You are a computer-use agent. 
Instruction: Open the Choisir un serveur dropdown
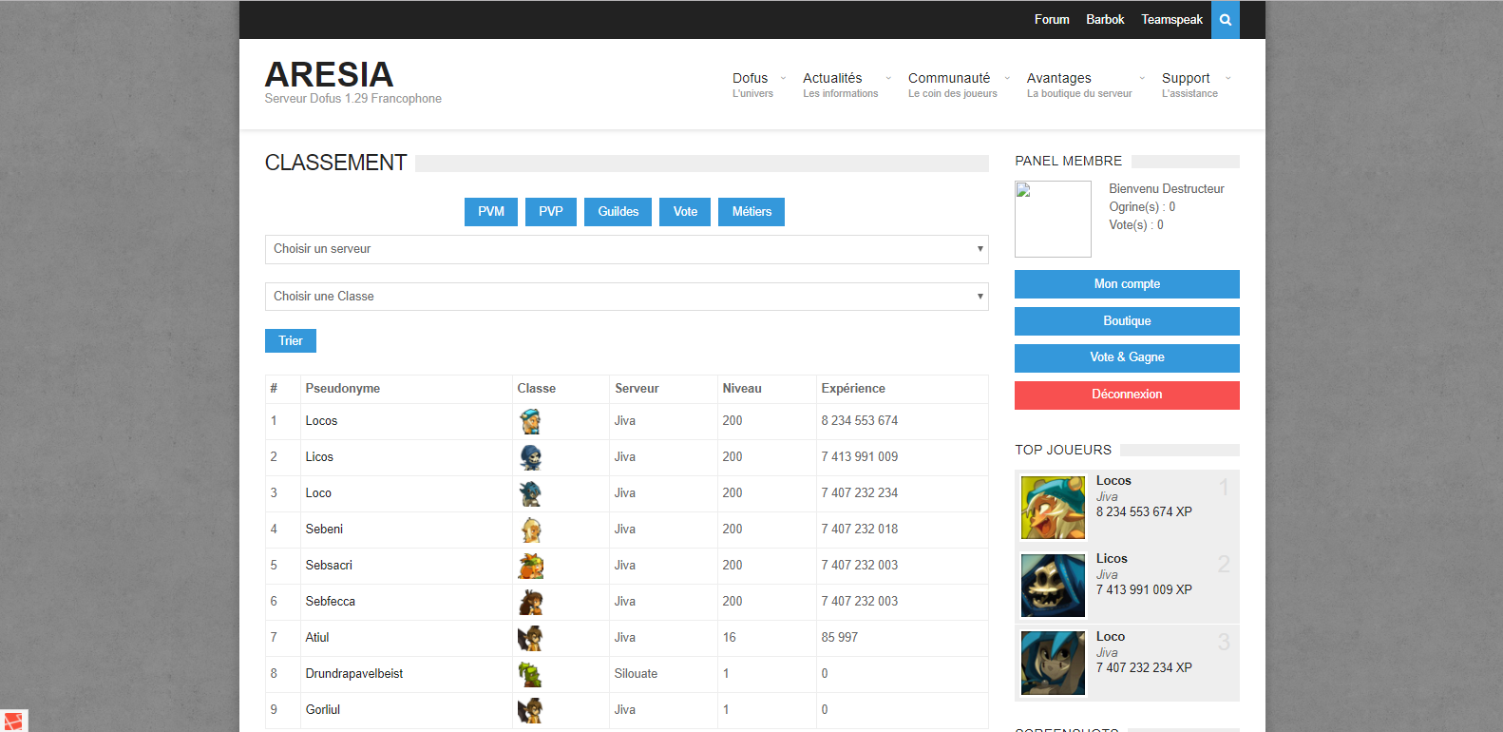pyautogui.click(x=626, y=249)
